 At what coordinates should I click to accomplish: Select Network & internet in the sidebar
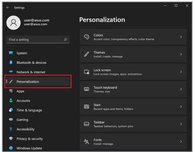pyautogui.click(x=38, y=72)
